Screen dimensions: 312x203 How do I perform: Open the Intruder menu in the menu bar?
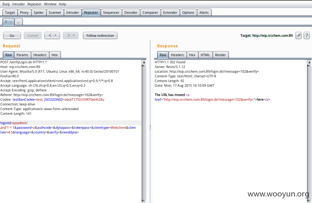(18, 4)
